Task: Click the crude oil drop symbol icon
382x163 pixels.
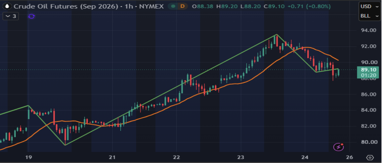Action: (x=7, y=6)
